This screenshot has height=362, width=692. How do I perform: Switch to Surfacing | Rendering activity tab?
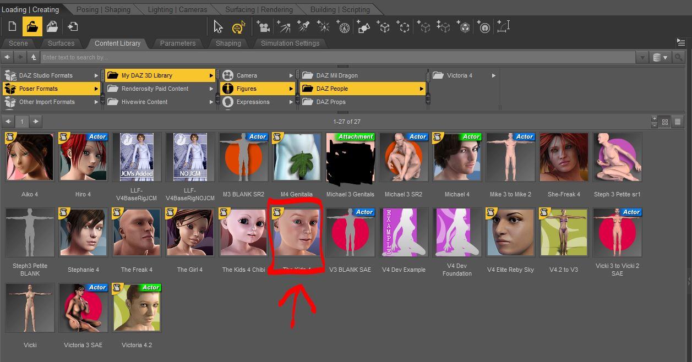pyautogui.click(x=258, y=9)
